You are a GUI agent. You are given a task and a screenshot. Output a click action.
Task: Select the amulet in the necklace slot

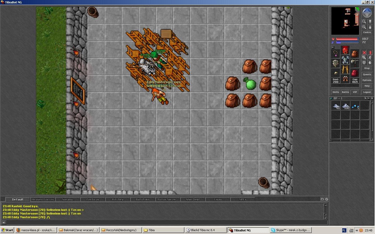click(x=336, y=54)
